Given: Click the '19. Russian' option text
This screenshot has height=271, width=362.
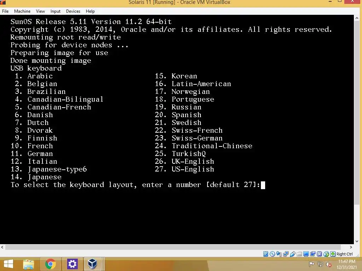Looking at the screenshot, I should (178, 107).
